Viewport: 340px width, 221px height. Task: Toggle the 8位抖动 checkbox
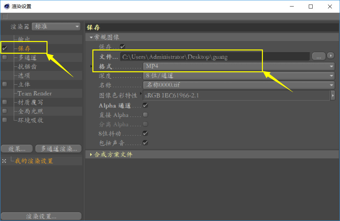click(145, 133)
